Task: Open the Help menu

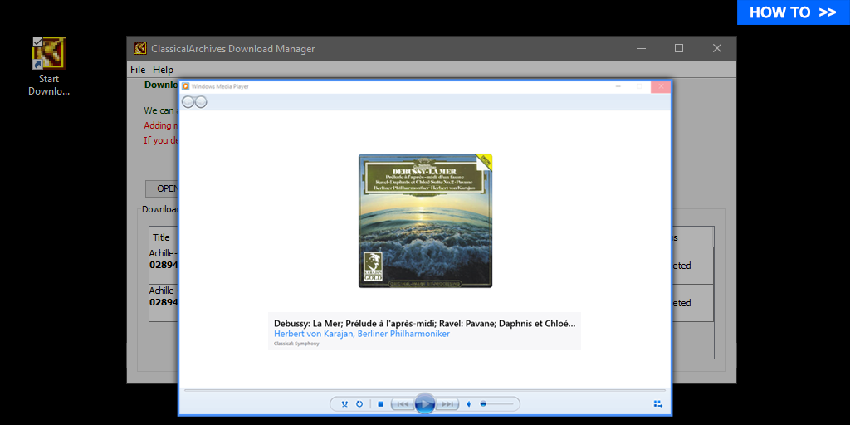Action: (x=163, y=70)
